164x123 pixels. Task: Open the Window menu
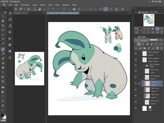66,5
